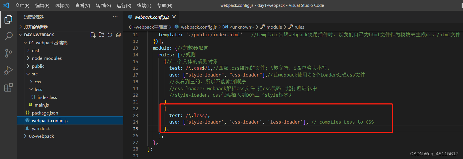This screenshot has height=159, width=463.
Task: Click line number 29 in gutter
Action: pyautogui.click(x=136, y=156)
